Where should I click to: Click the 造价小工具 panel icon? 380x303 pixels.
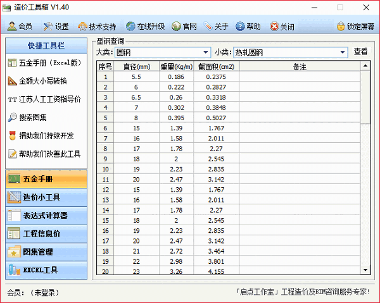[x=14, y=197]
